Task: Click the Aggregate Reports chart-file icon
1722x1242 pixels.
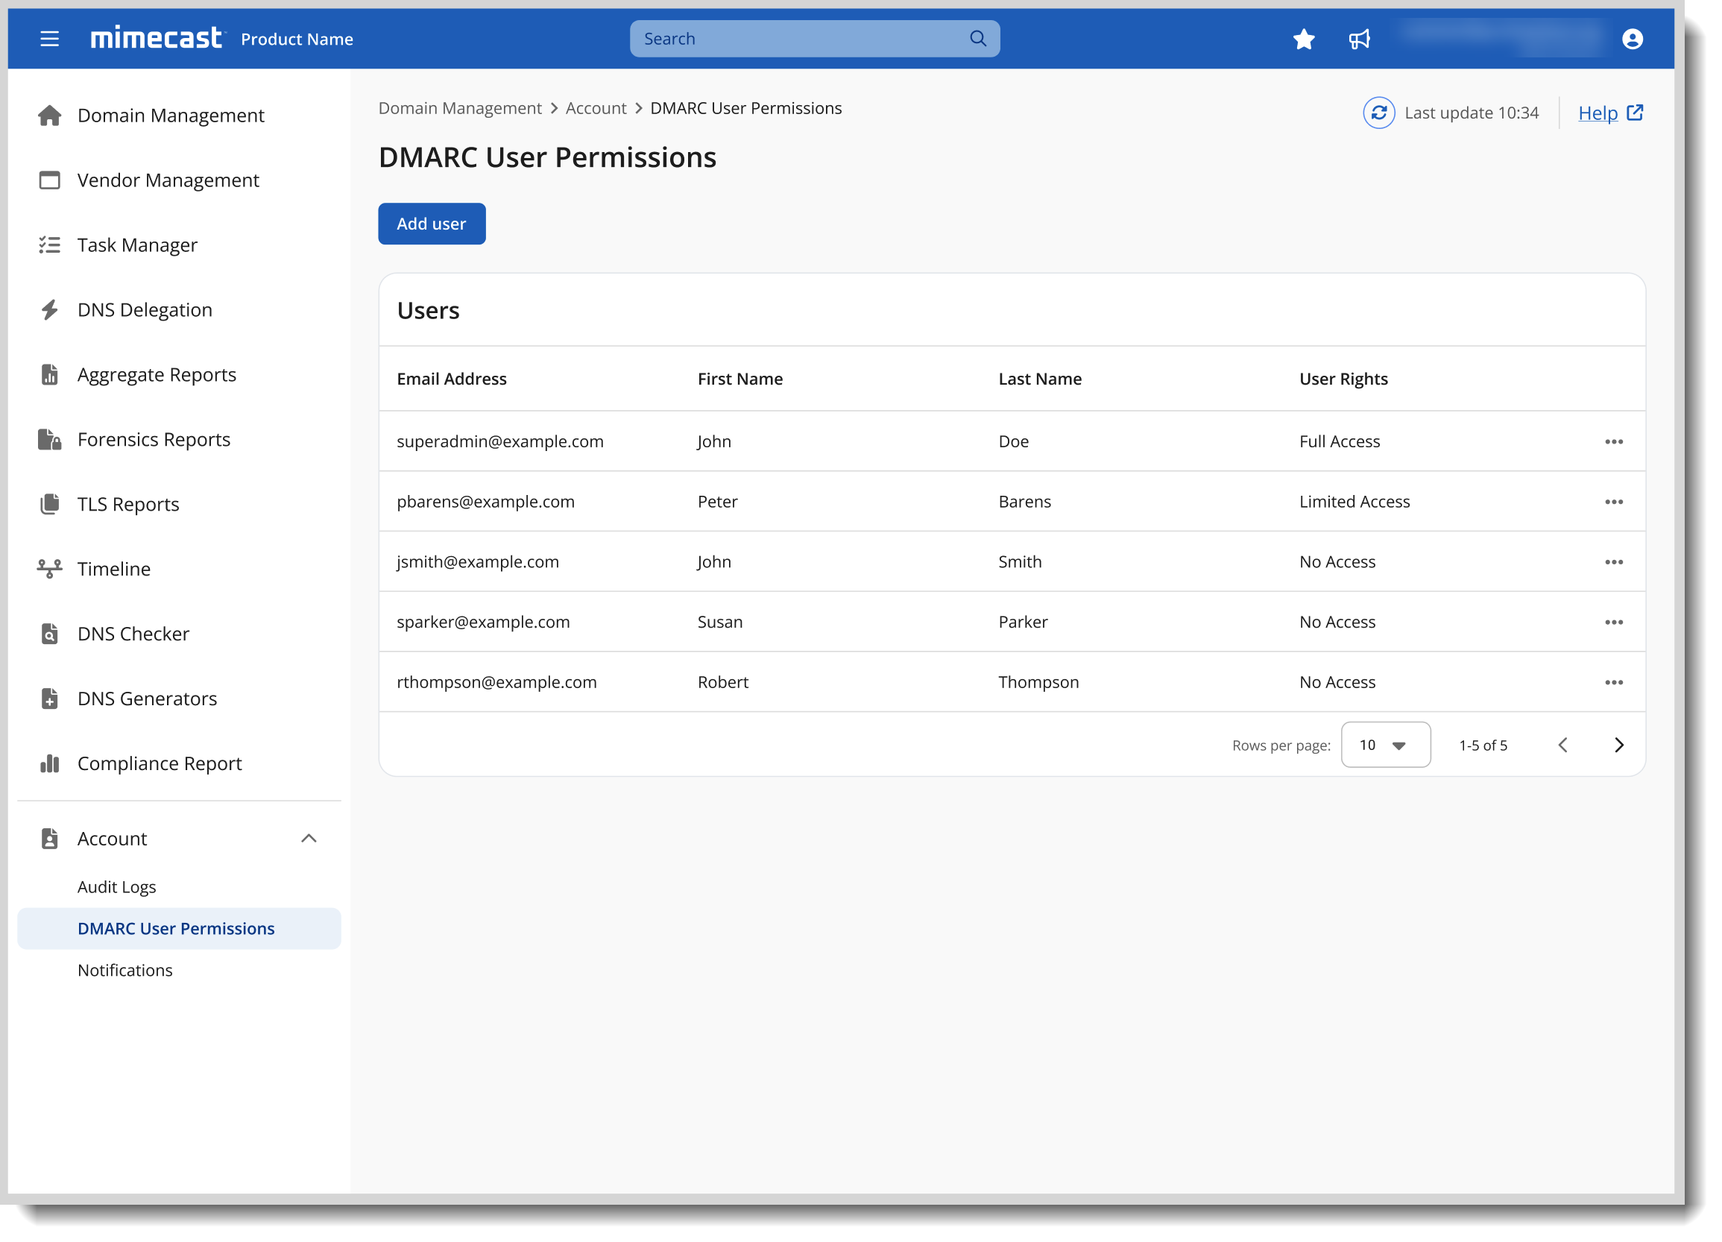Action: tap(49, 374)
